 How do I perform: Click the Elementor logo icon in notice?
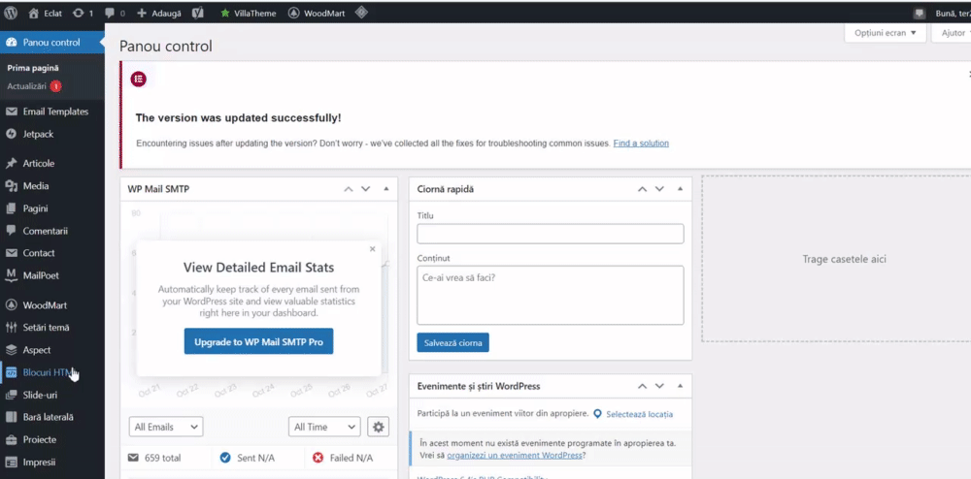coord(138,79)
